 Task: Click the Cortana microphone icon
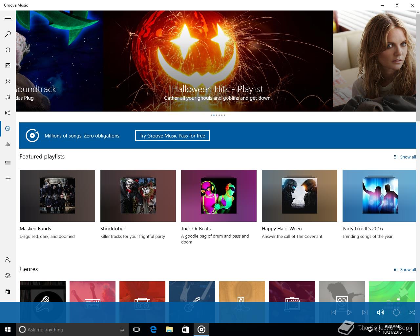tap(122, 329)
